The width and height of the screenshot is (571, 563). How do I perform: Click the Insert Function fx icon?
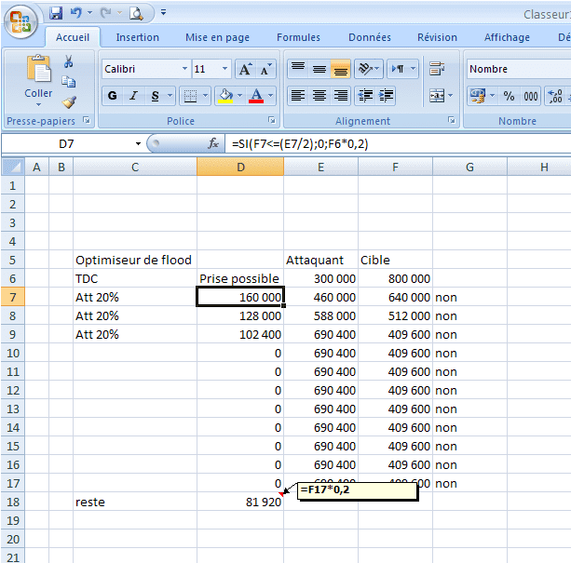[x=212, y=144]
